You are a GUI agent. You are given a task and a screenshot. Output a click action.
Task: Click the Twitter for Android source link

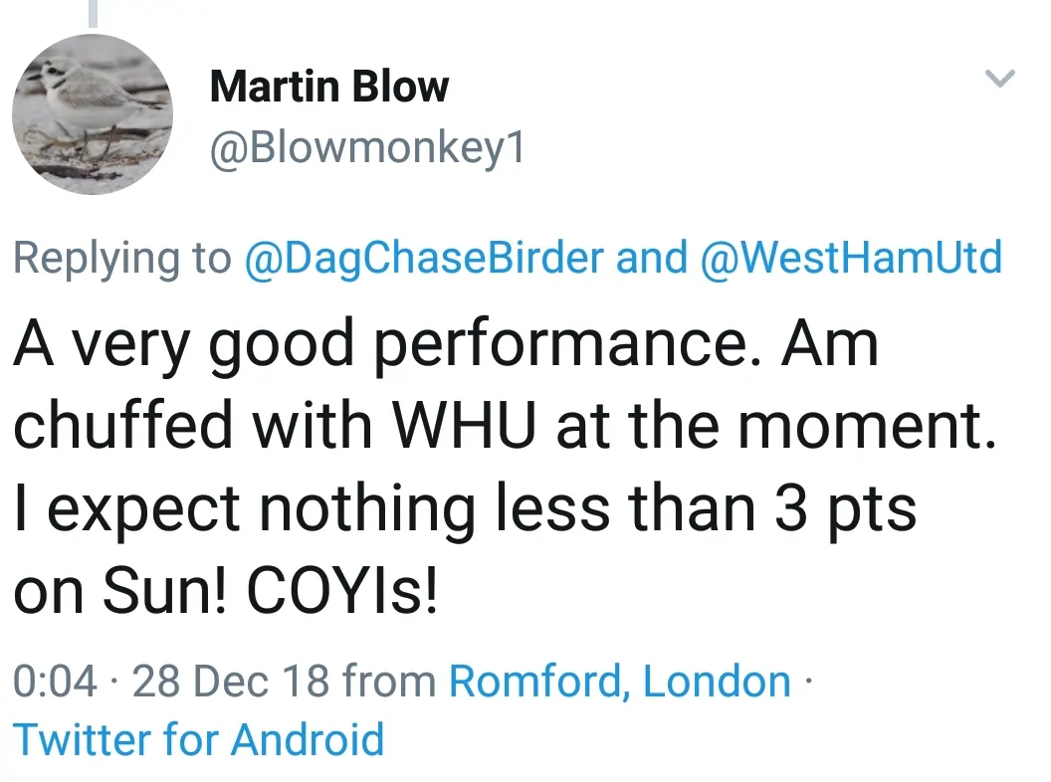198,740
